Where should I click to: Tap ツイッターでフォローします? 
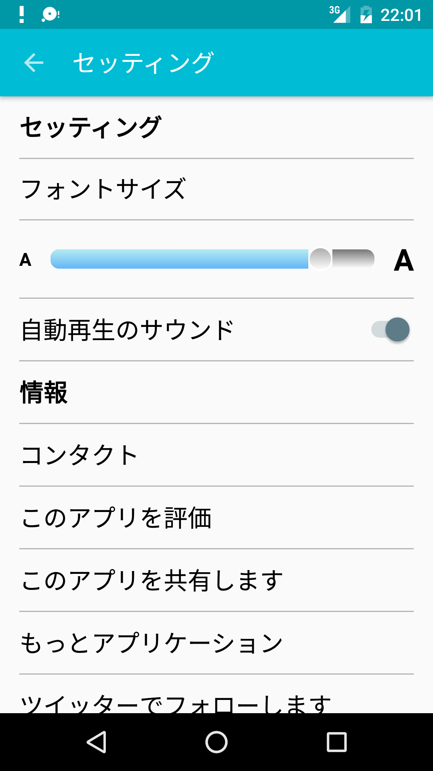click(216, 694)
